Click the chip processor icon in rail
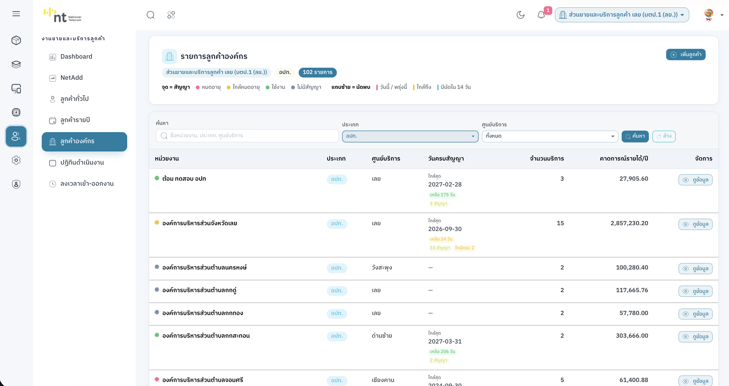The width and height of the screenshot is (729, 386). coord(16,112)
